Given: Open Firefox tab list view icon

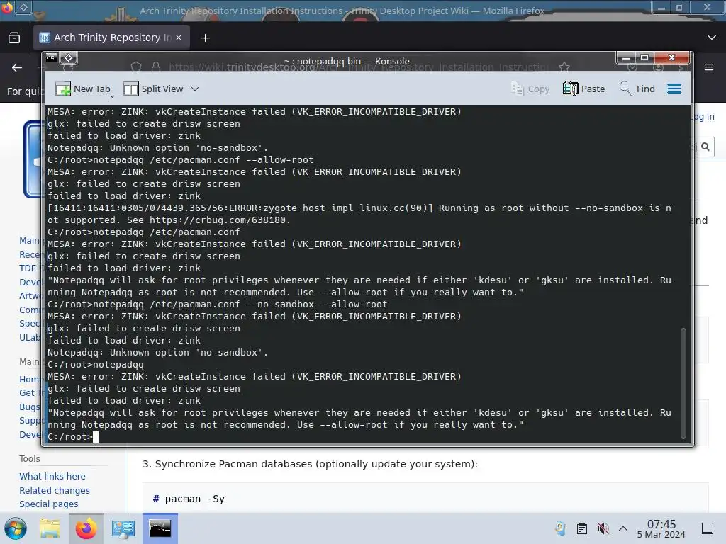Looking at the screenshot, I should (x=14, y=38).
